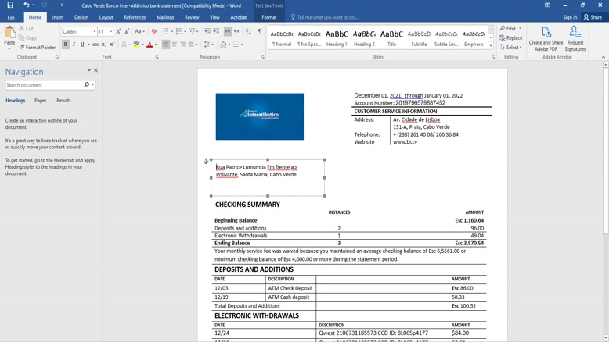Screen dimensions: 609x342
Task: Apply subscript formatting
Action: [x=103, y=45]
